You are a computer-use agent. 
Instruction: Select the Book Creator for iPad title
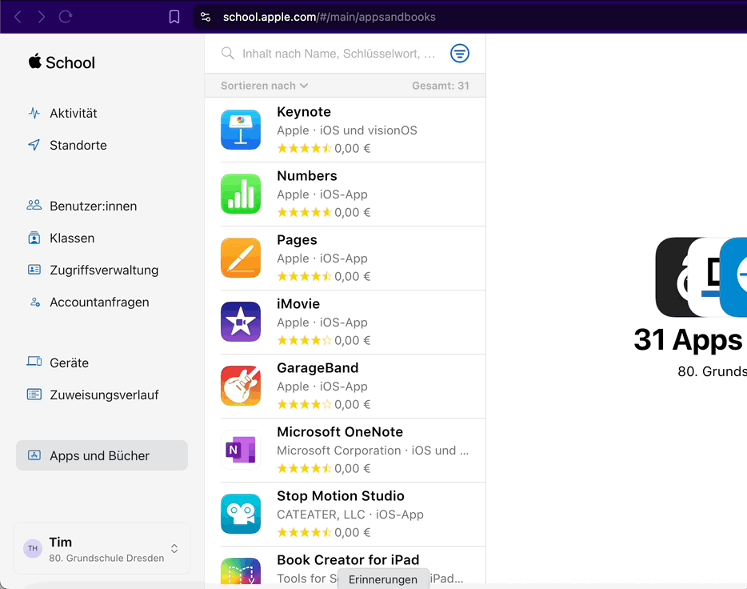pyautogui.click(x=348, y=560)
